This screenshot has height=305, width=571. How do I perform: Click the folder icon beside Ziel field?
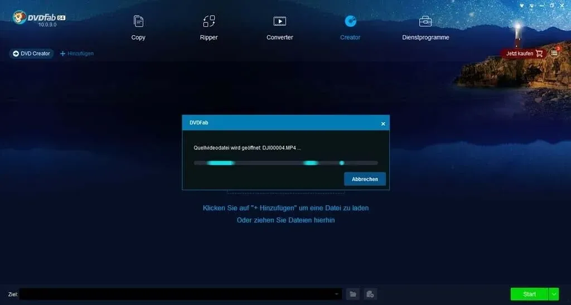coord(353,294)
